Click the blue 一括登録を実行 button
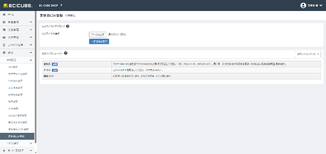The height and width of the screenshot is (154, 326). tap(99, 42)
